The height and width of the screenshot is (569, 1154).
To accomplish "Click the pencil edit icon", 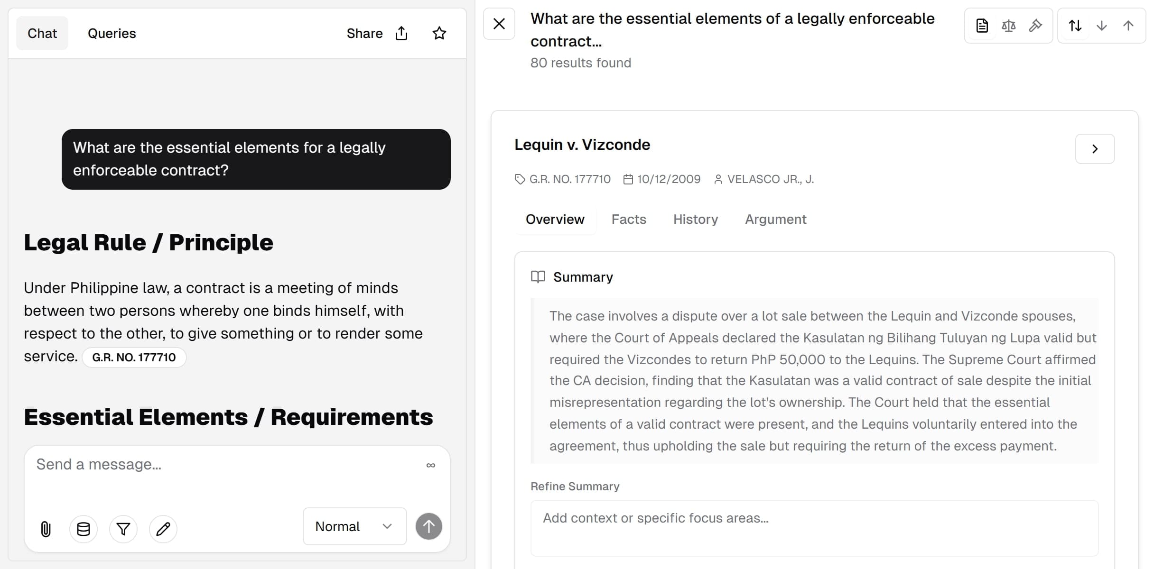I will [x=163, y=529].
